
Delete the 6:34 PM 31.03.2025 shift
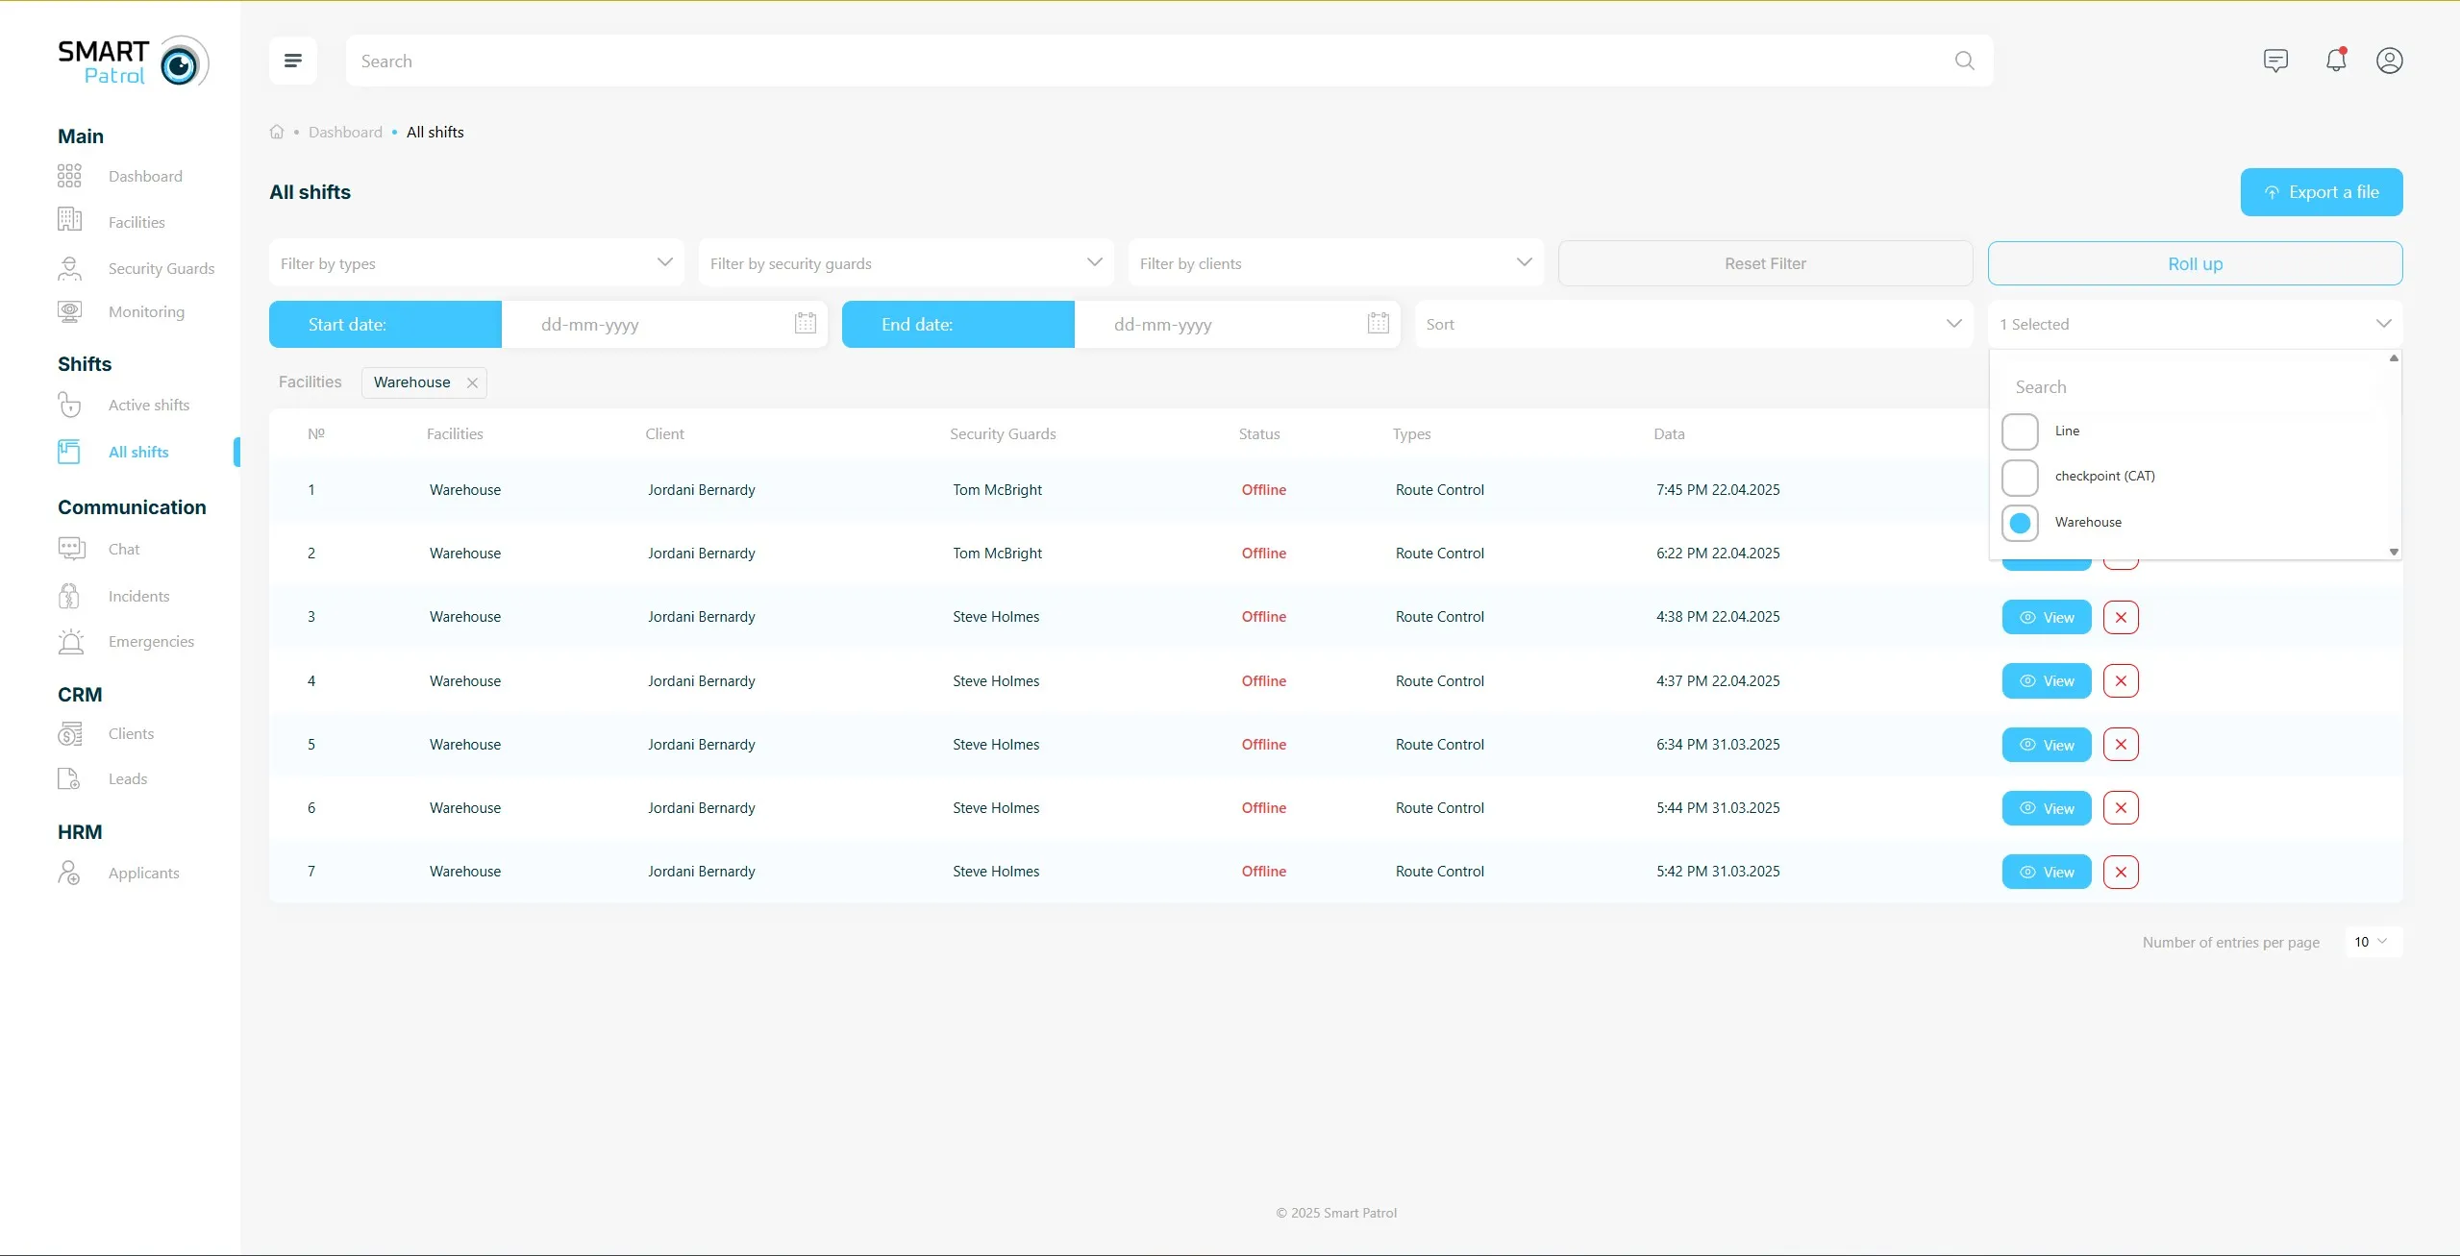[2121, 745]
